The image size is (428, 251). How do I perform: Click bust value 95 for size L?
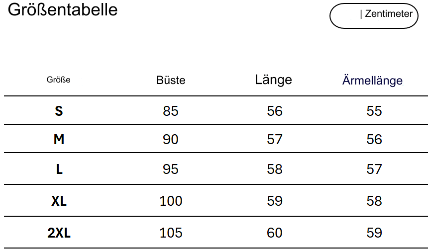171,169
